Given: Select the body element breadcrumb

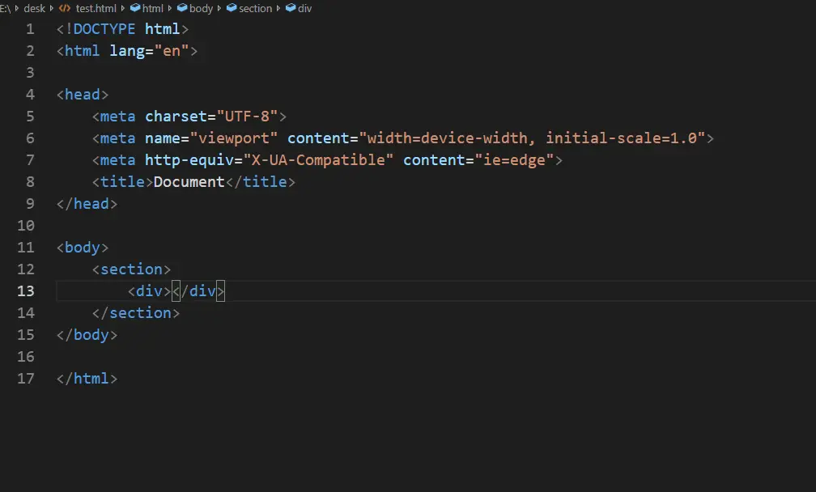Looking at the screenshot, I should tap(201, 8).
